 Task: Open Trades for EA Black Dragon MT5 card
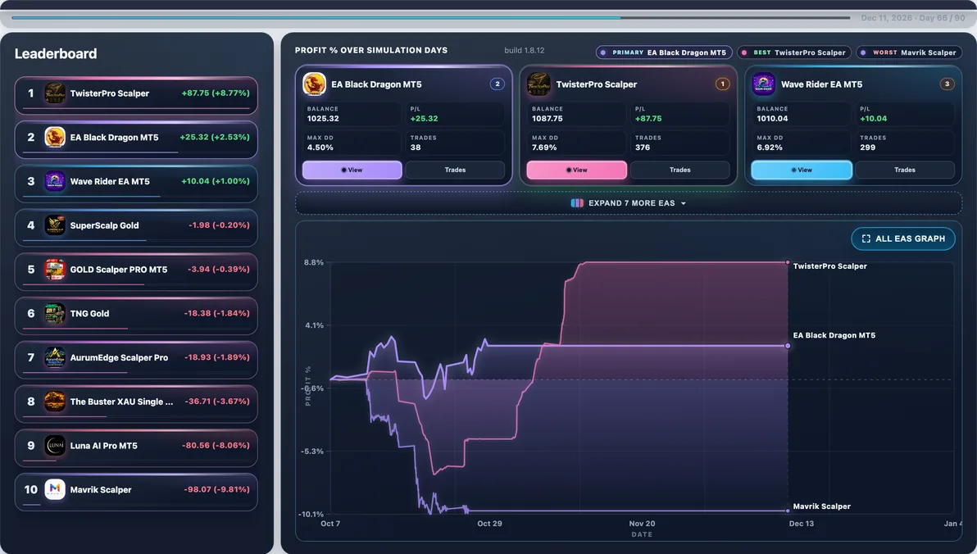[456, 170]
